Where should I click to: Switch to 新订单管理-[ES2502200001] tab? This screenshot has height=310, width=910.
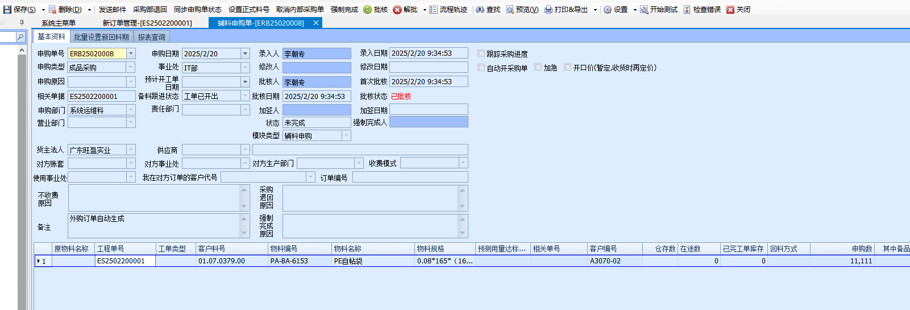[147, 23]
